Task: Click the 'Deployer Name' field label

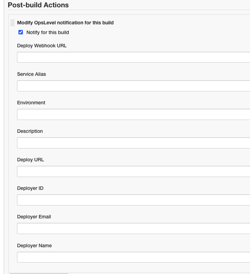Action: point(34,245)
